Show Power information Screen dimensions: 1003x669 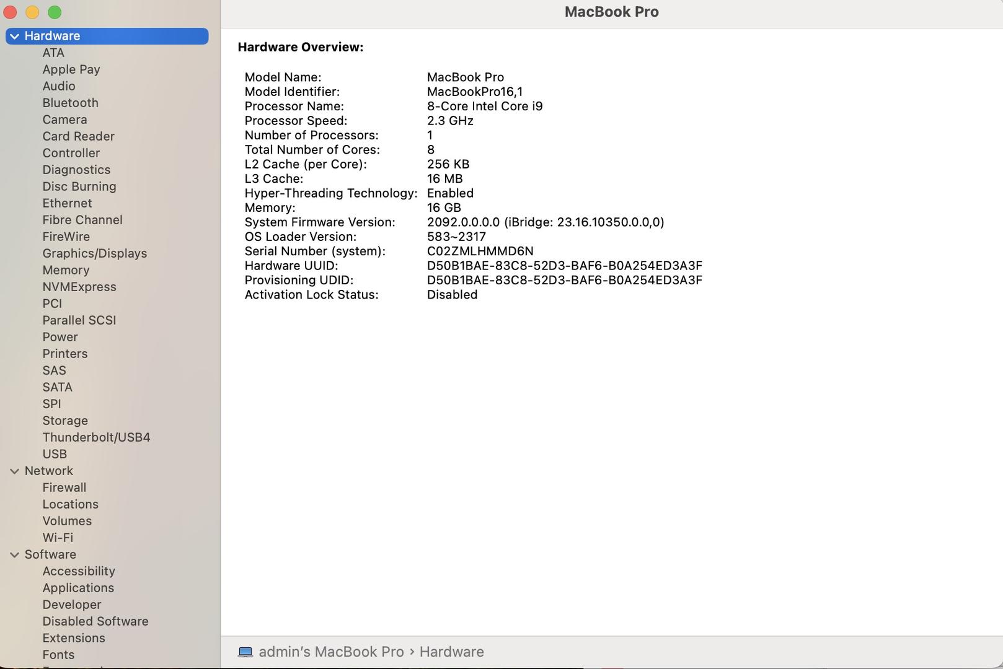pyautogui.click(x=60, y=337)
